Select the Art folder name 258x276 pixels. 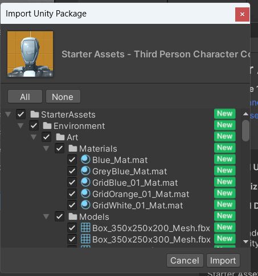[72, 137]
